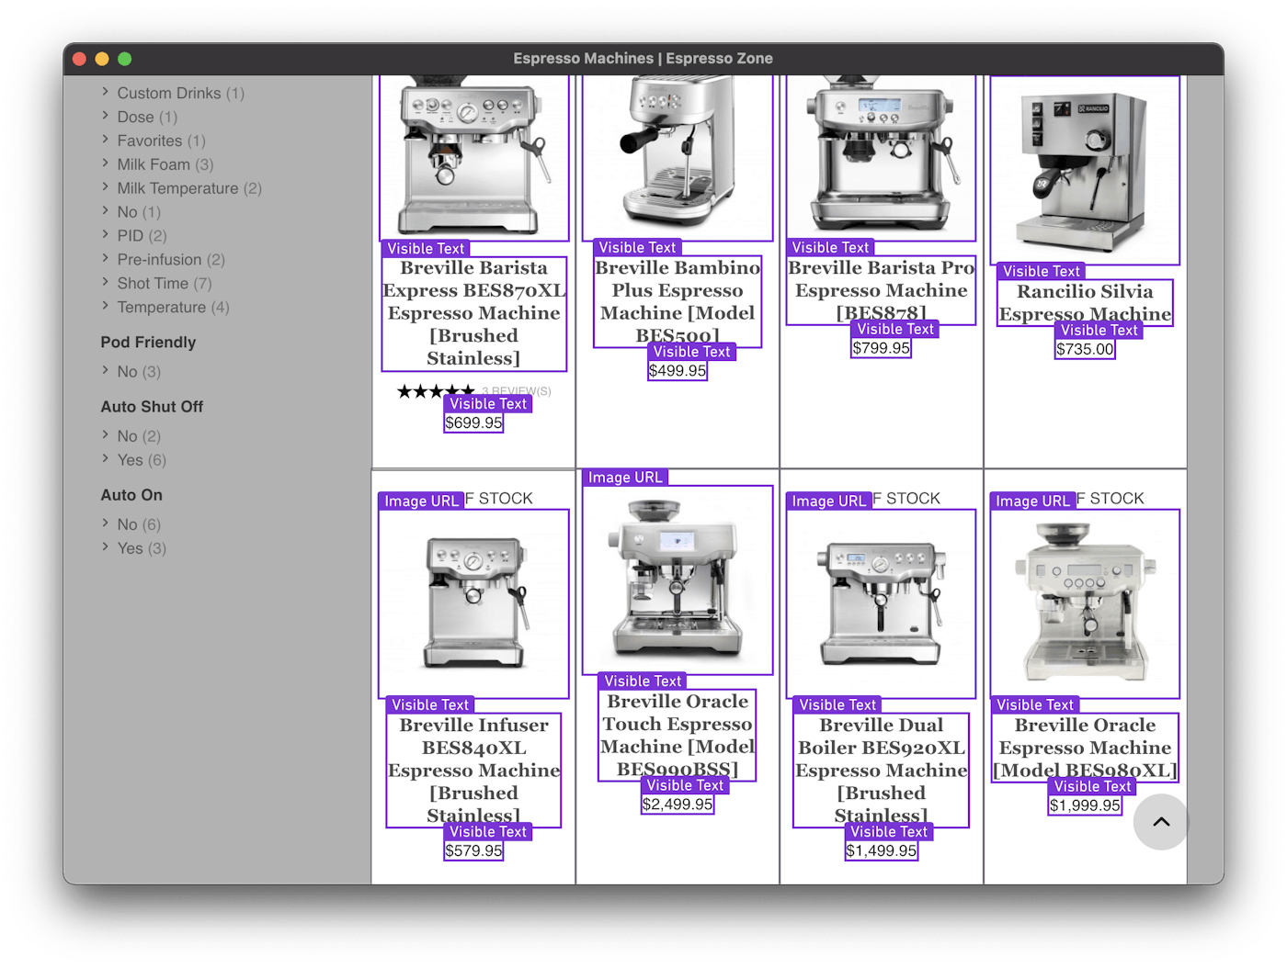Screen dimensions: 1287x968
Task: Filter by Auto On Yes (3)
Action: 141,548
